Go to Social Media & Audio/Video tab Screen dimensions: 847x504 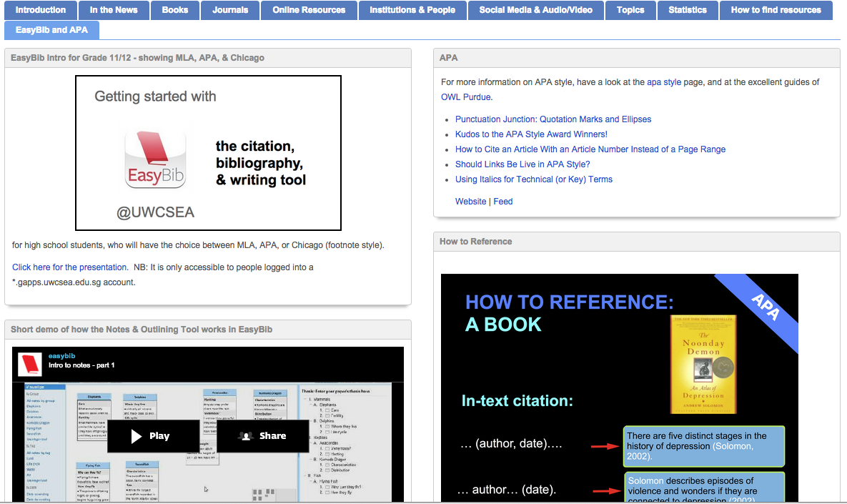(536, 10)
